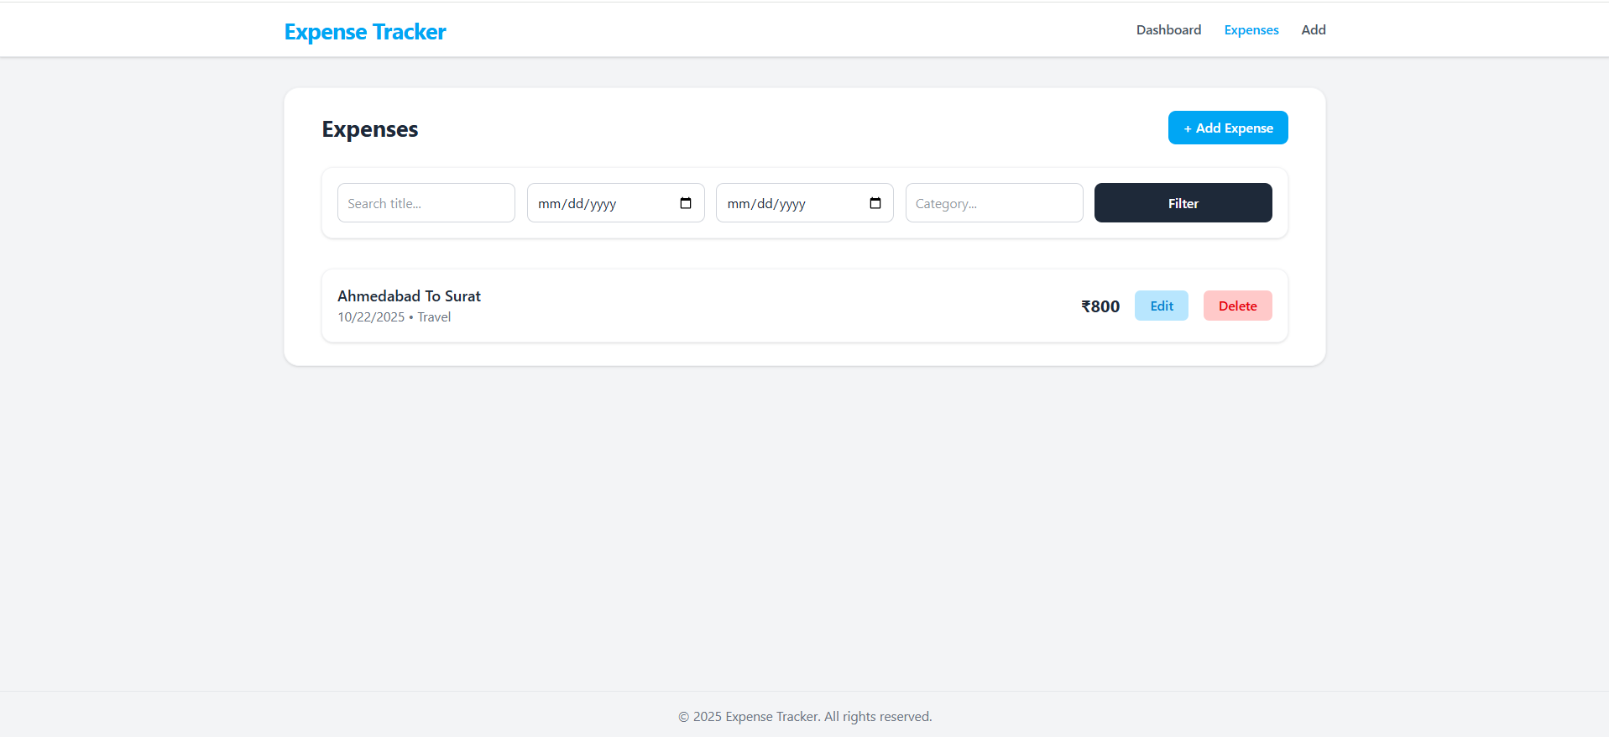Image resolution: width=1609 pixels, height=737 pixels.
Task: Edit the Ahmedabad To Surat expense
Action: [x=1161, y=306]
